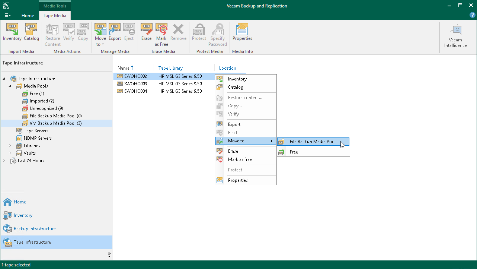The width and height of the screenshot is (477, 269).
Task: Select the Media Tools contextual tab
Action: point(55,6)
